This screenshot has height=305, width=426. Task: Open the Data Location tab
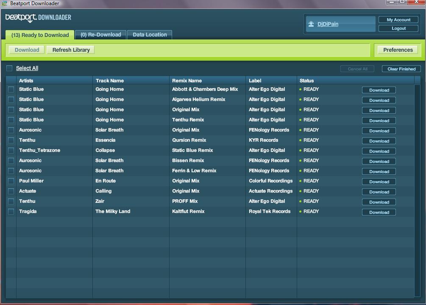[x=150, y=35]
